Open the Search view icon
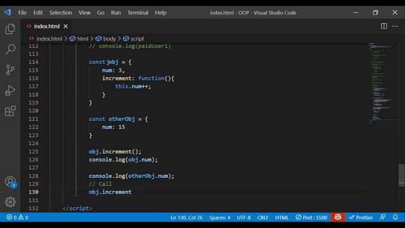 10,49
